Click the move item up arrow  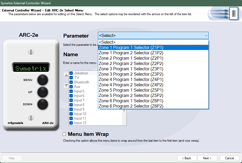tap(66, 75)
